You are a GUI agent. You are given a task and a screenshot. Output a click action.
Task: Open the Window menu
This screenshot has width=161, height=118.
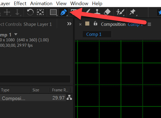[79, 4]
